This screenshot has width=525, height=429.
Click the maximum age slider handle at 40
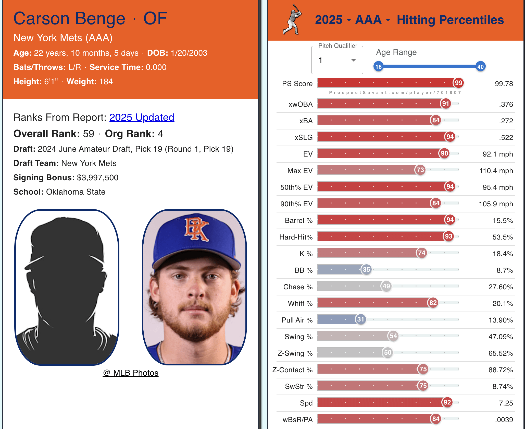click(x=480, y=67)
